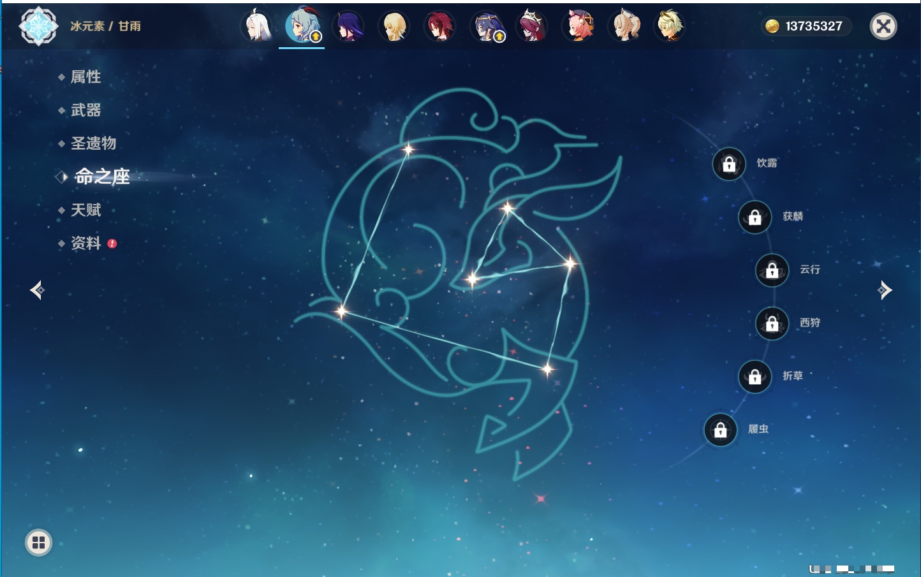Click the Cryo element snowflake emblem
Image resolution: width=921 pixels, height=577 pixels.
pos(38,26)
